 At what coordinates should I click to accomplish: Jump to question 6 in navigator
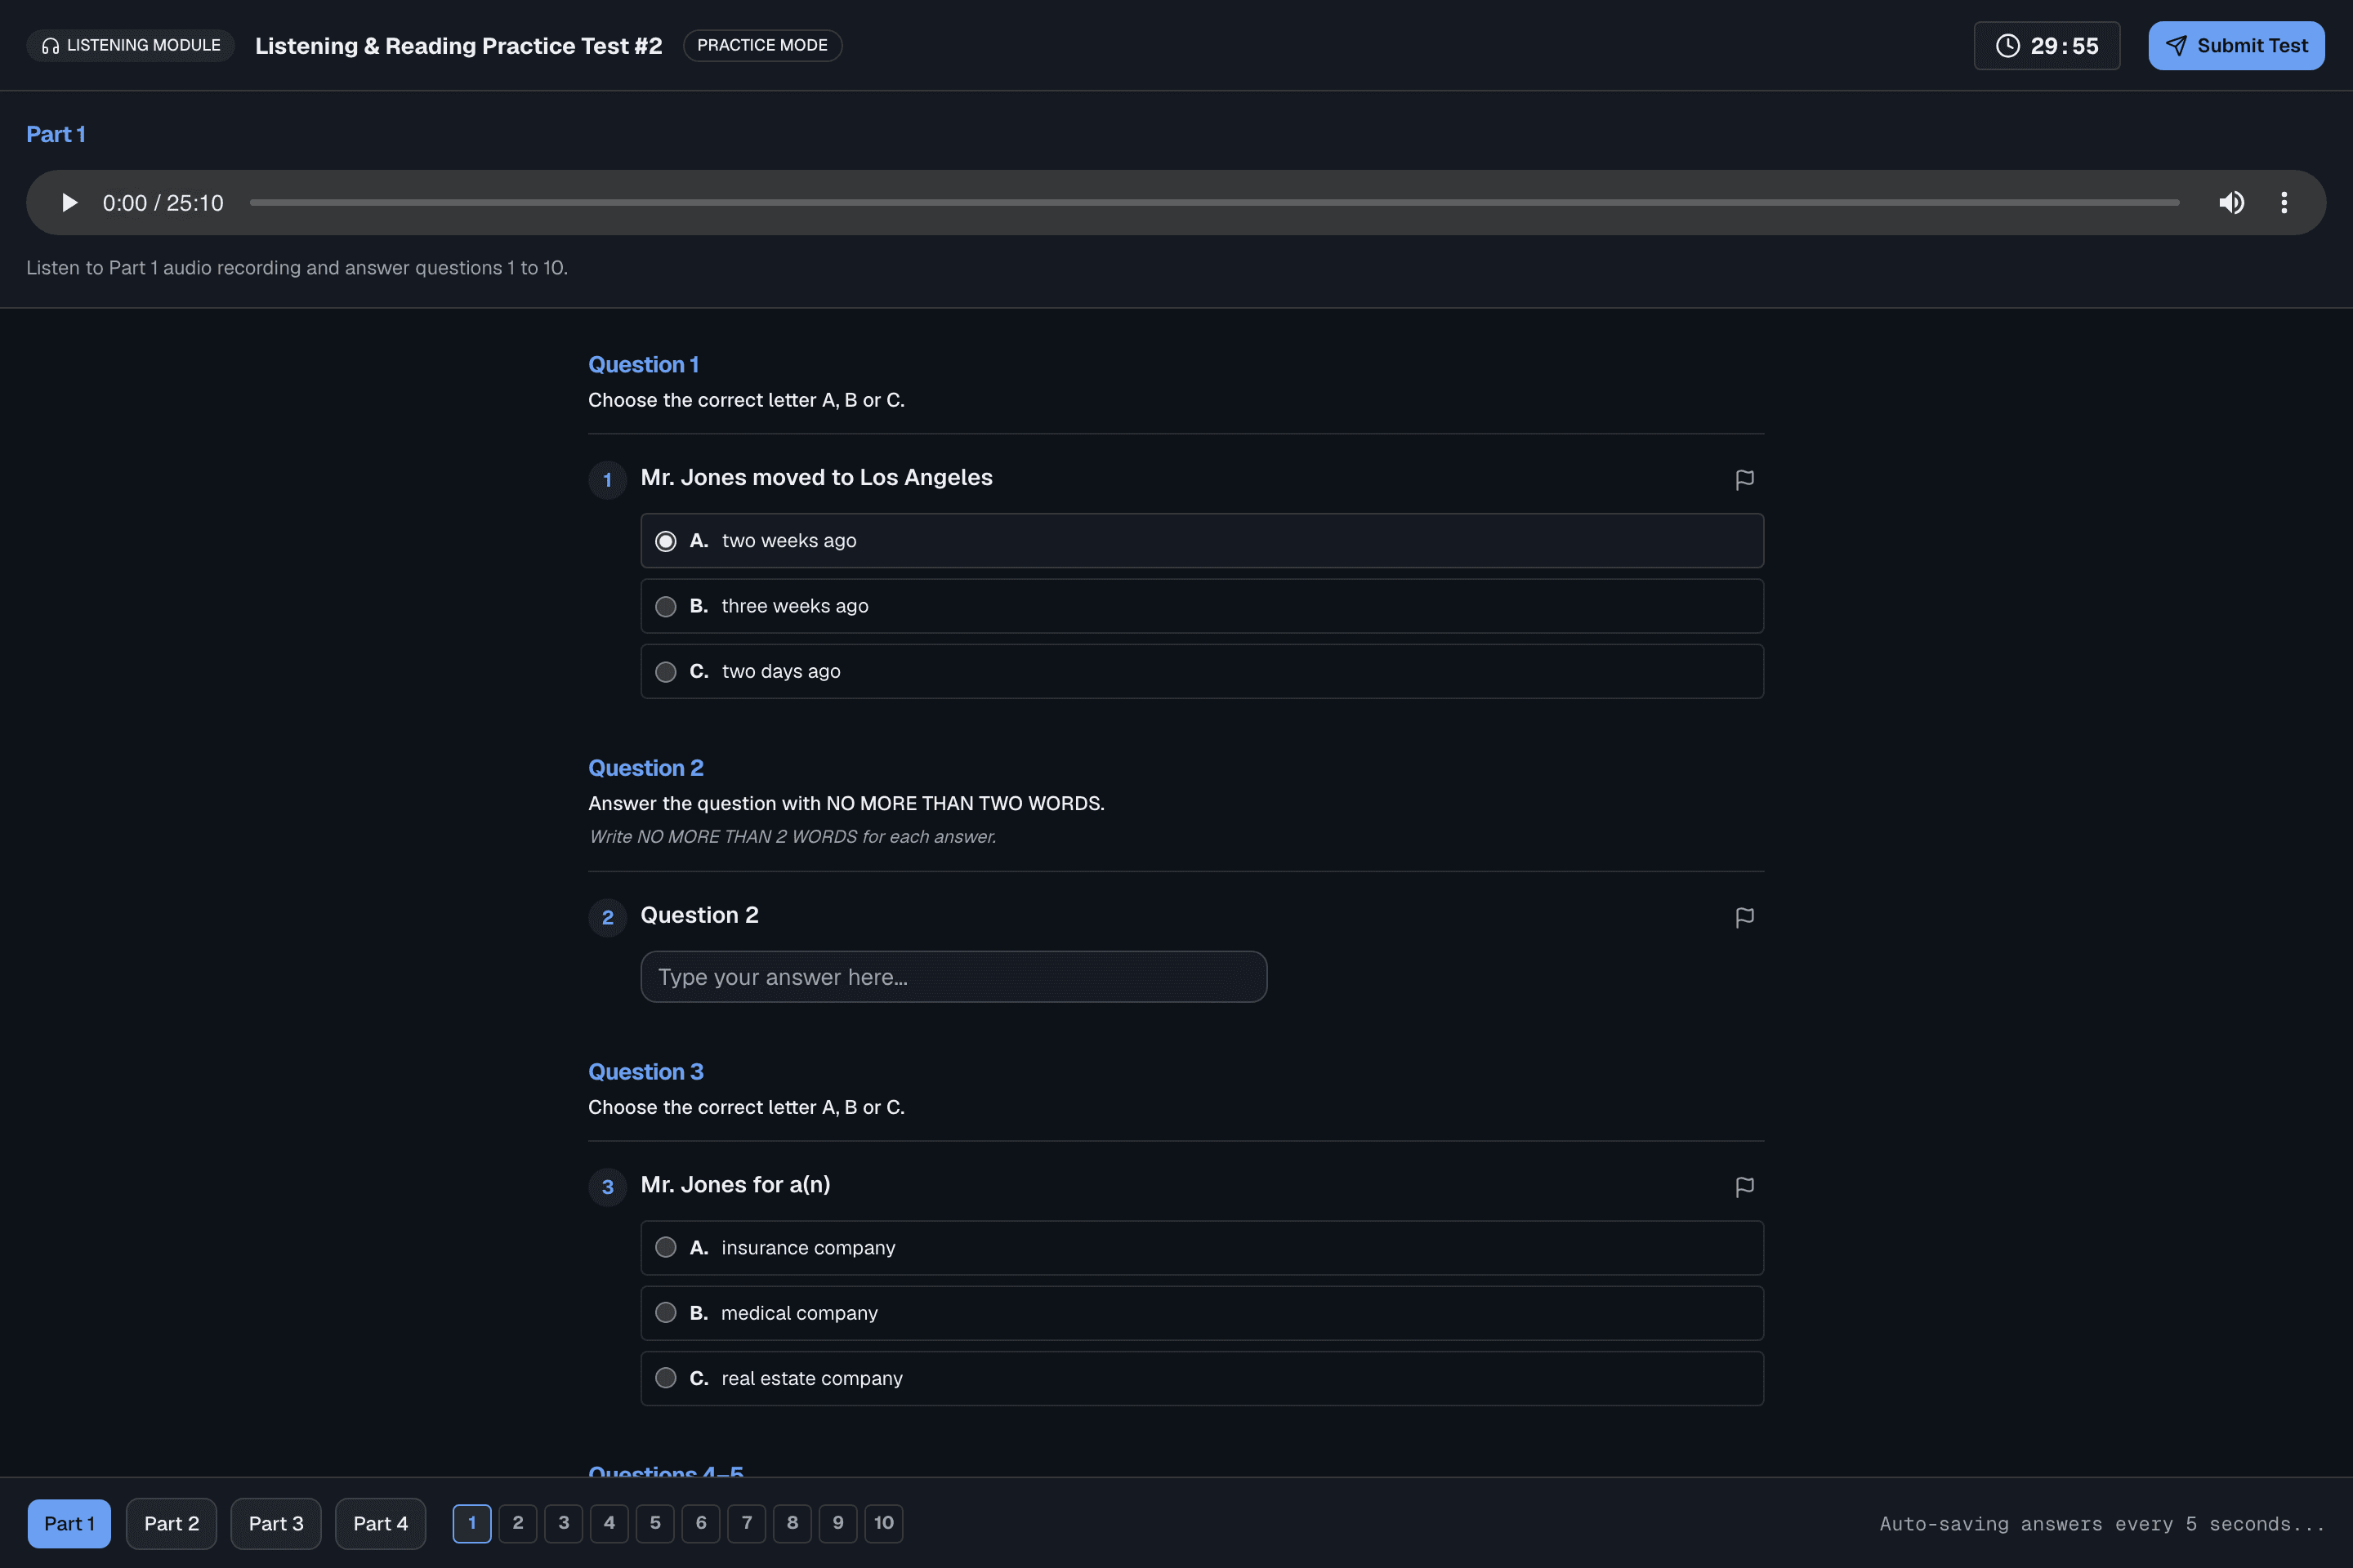pos(701,1524)
